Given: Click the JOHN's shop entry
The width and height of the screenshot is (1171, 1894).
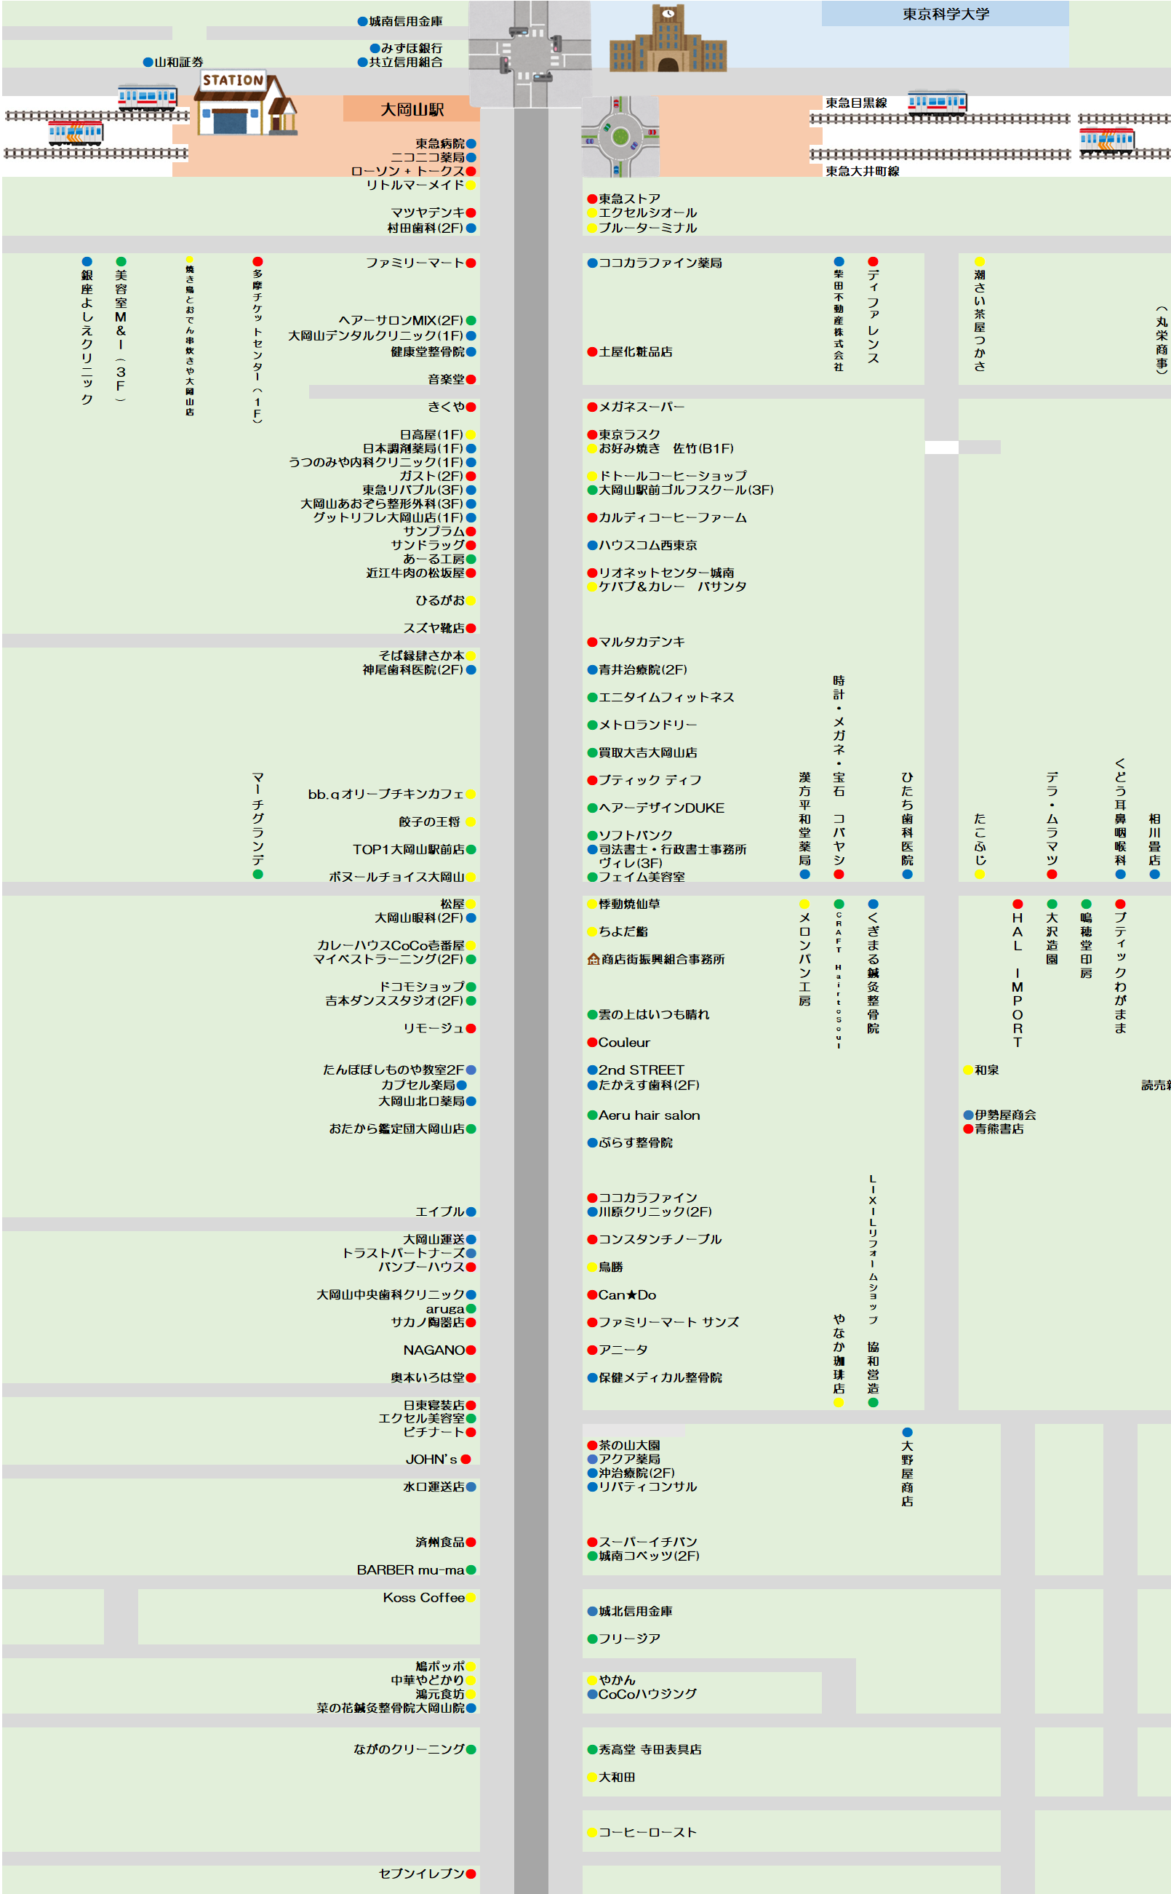Looking at the screenshot, I should pyautogui.click(x=439, y=1460).
